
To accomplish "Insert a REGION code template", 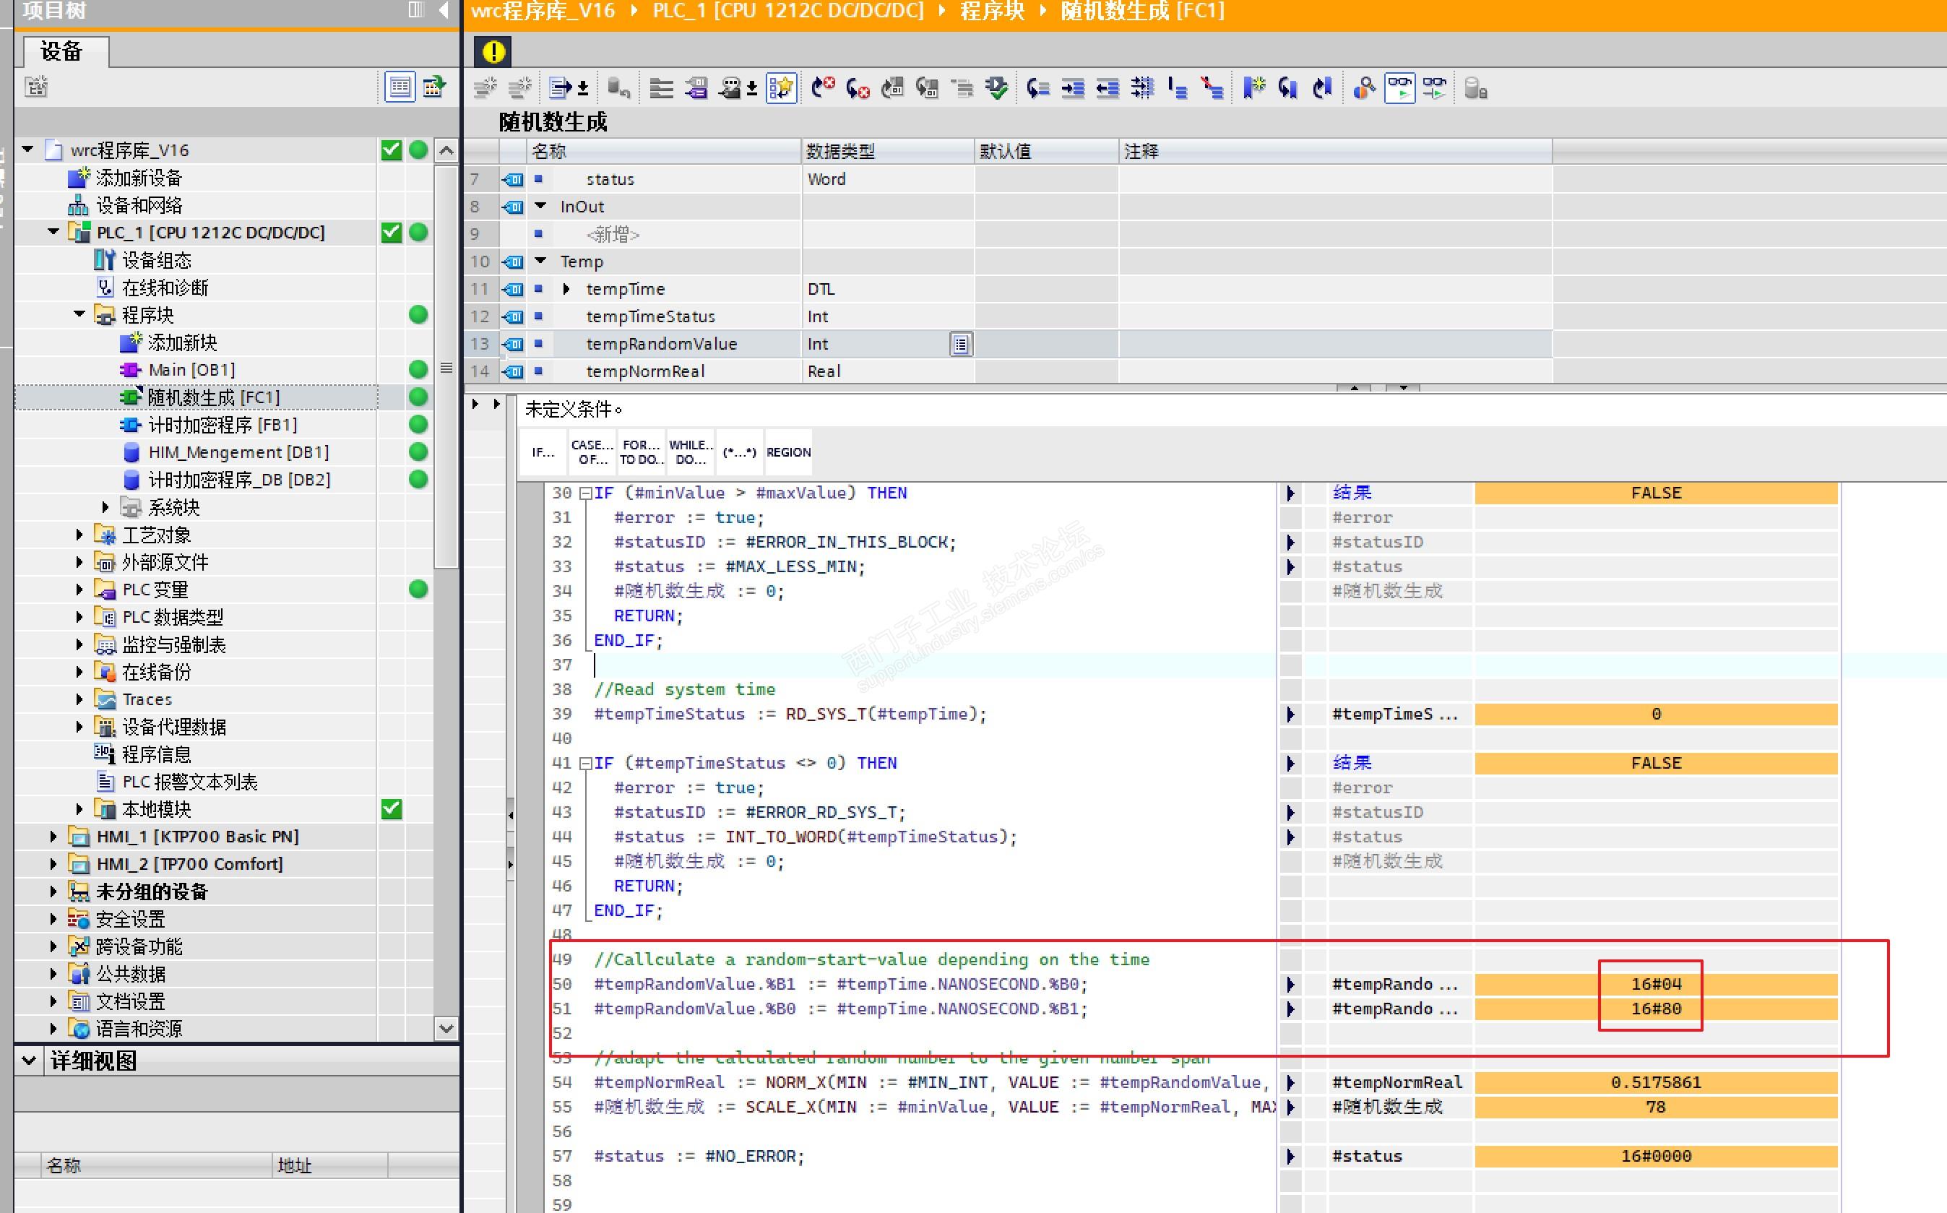I will tap(787, 452).
